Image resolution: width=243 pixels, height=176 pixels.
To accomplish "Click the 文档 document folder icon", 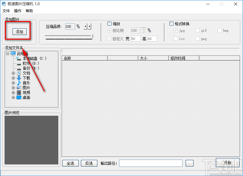I will [x=19, y=73].
